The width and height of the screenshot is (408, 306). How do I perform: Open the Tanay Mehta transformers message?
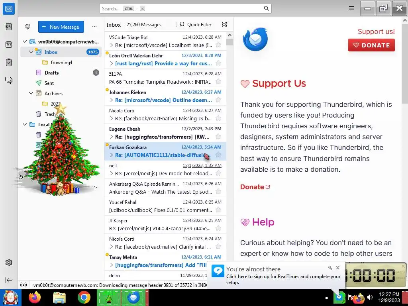coord(165,261)
